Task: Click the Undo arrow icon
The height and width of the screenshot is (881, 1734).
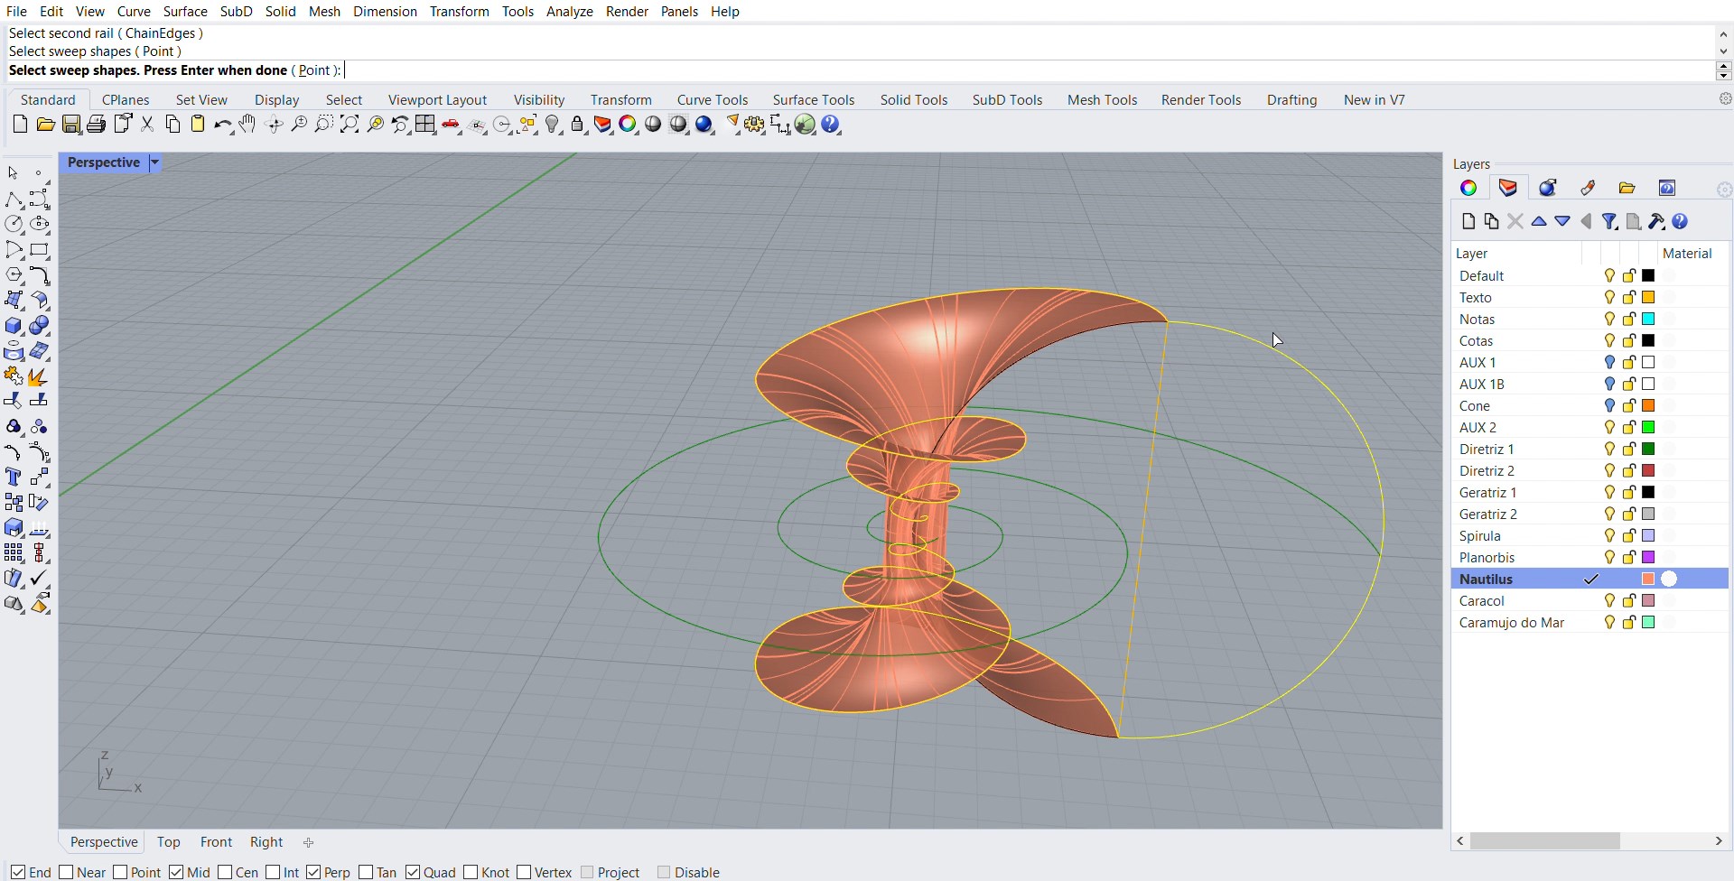Action: tap(222, 125)
